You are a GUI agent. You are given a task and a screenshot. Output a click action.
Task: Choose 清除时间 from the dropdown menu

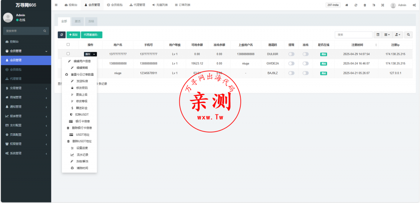point(79,168)
